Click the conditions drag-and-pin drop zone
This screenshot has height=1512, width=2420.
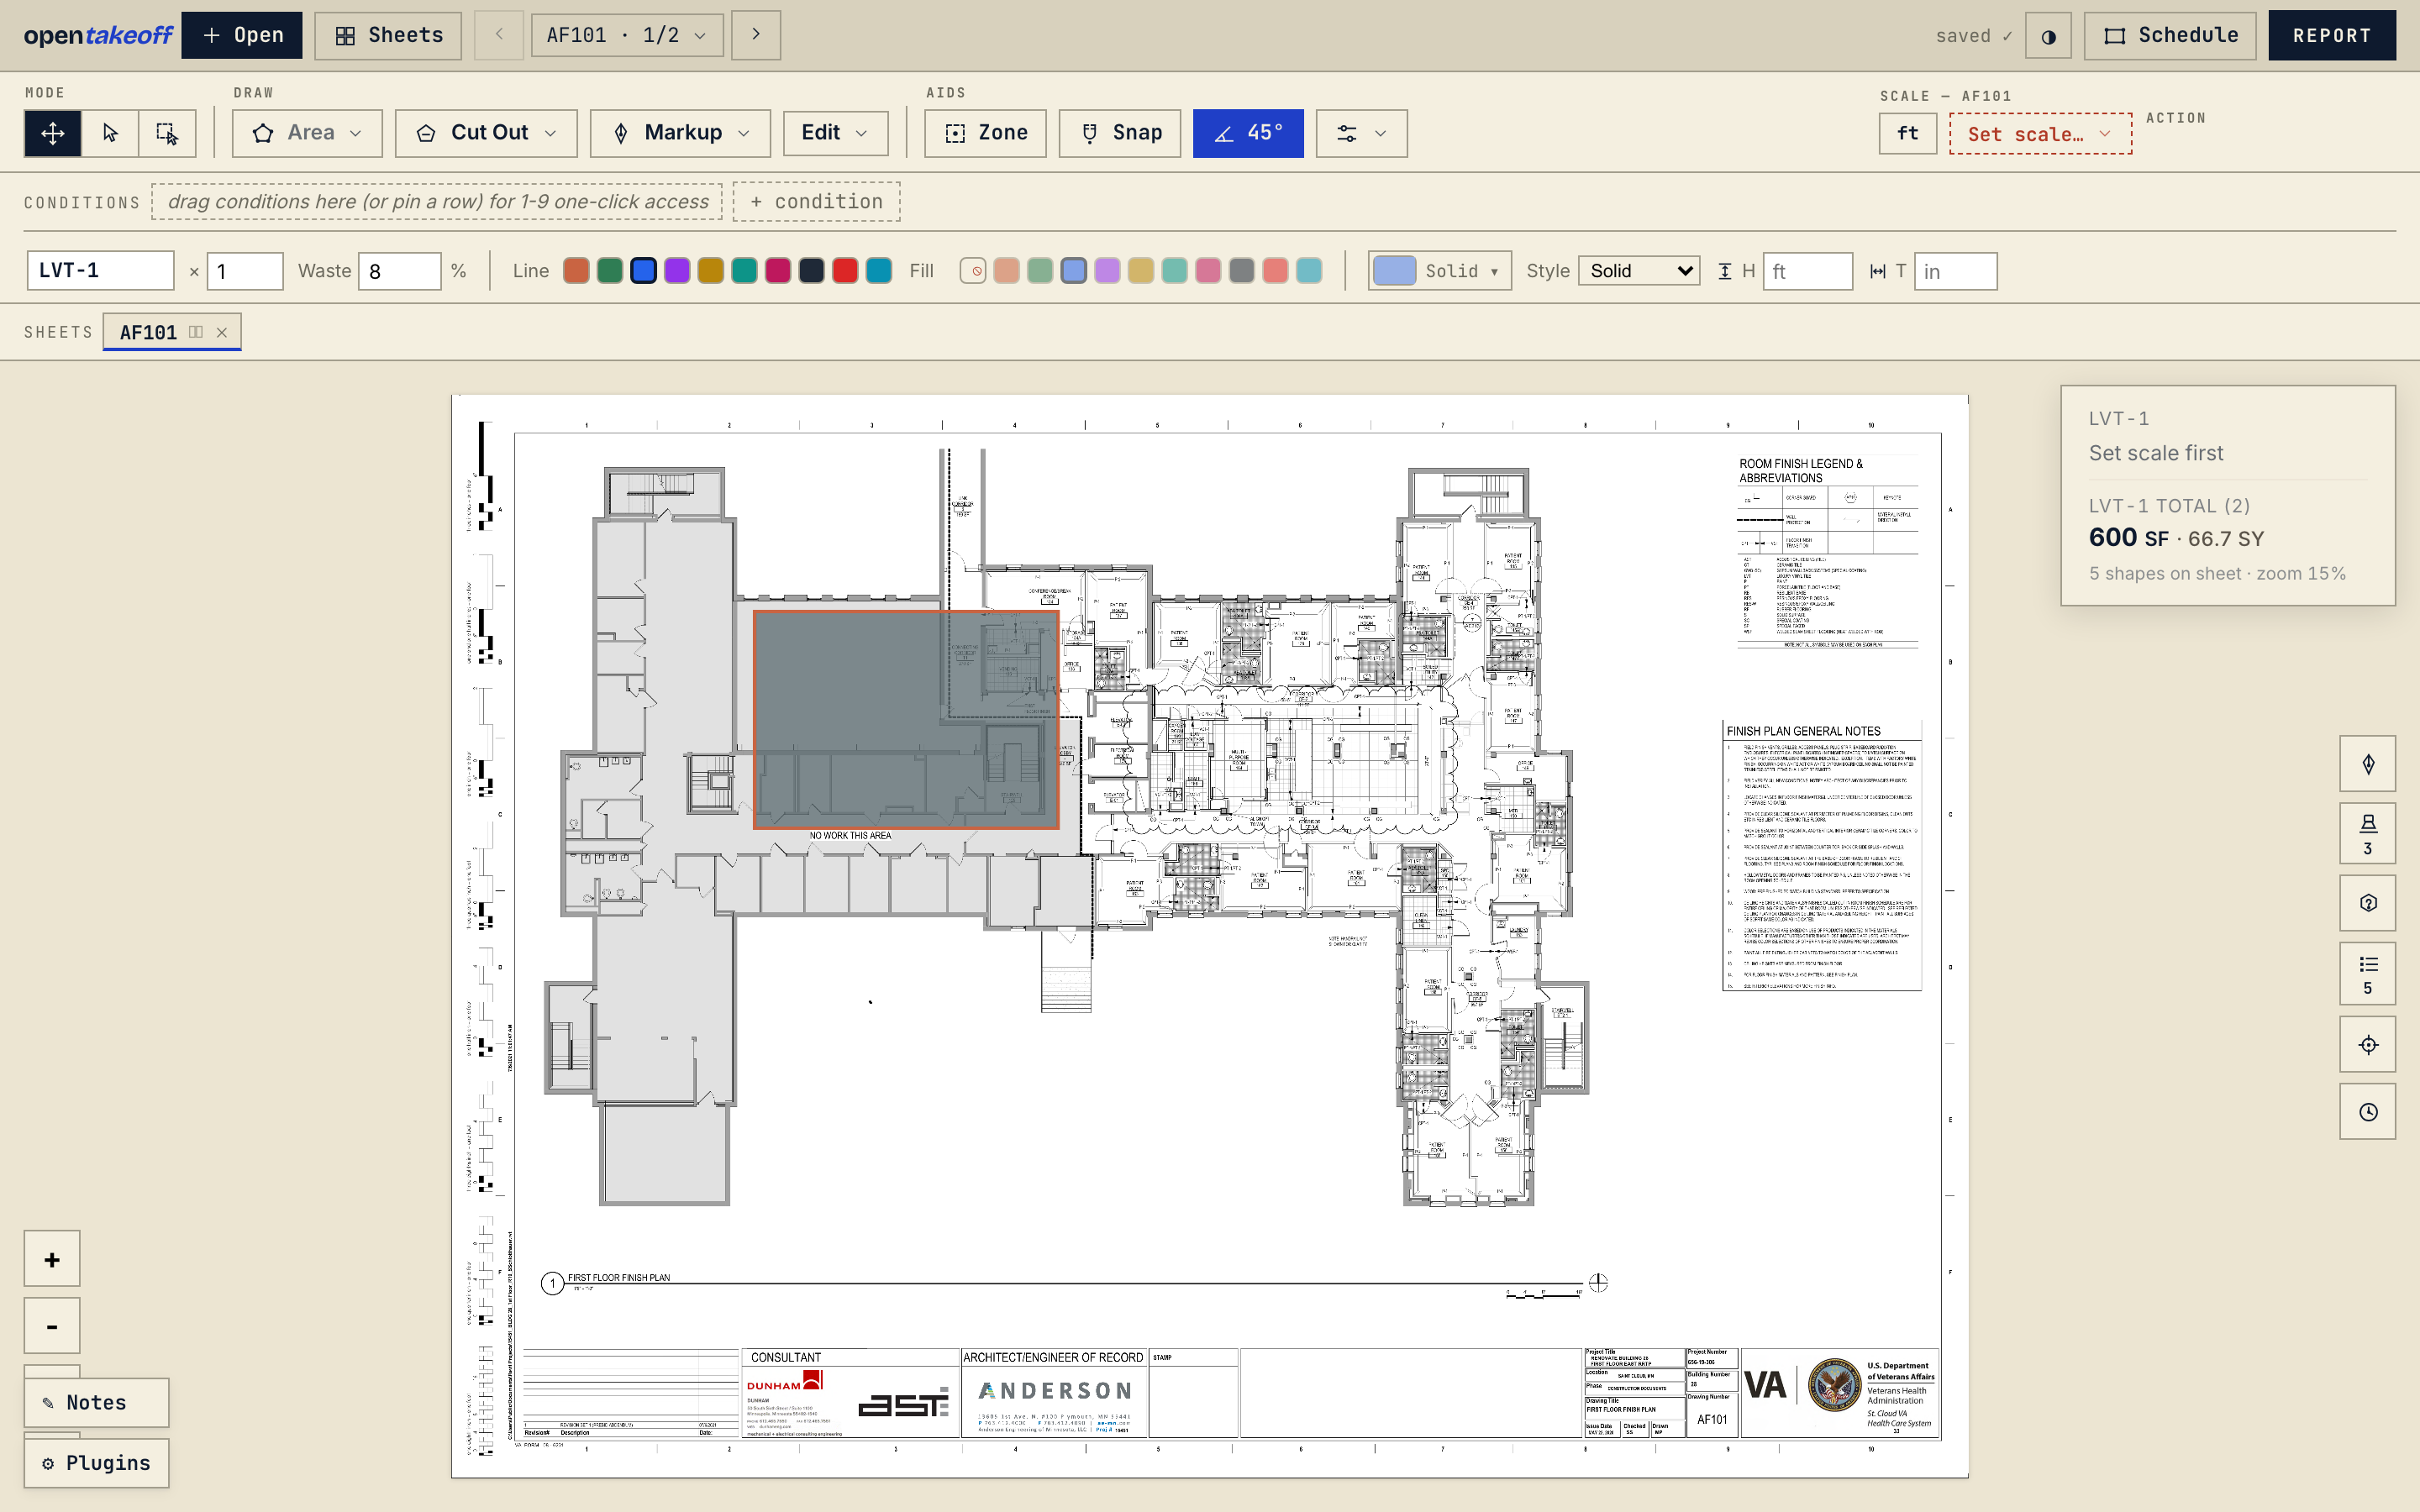(437, 202)
